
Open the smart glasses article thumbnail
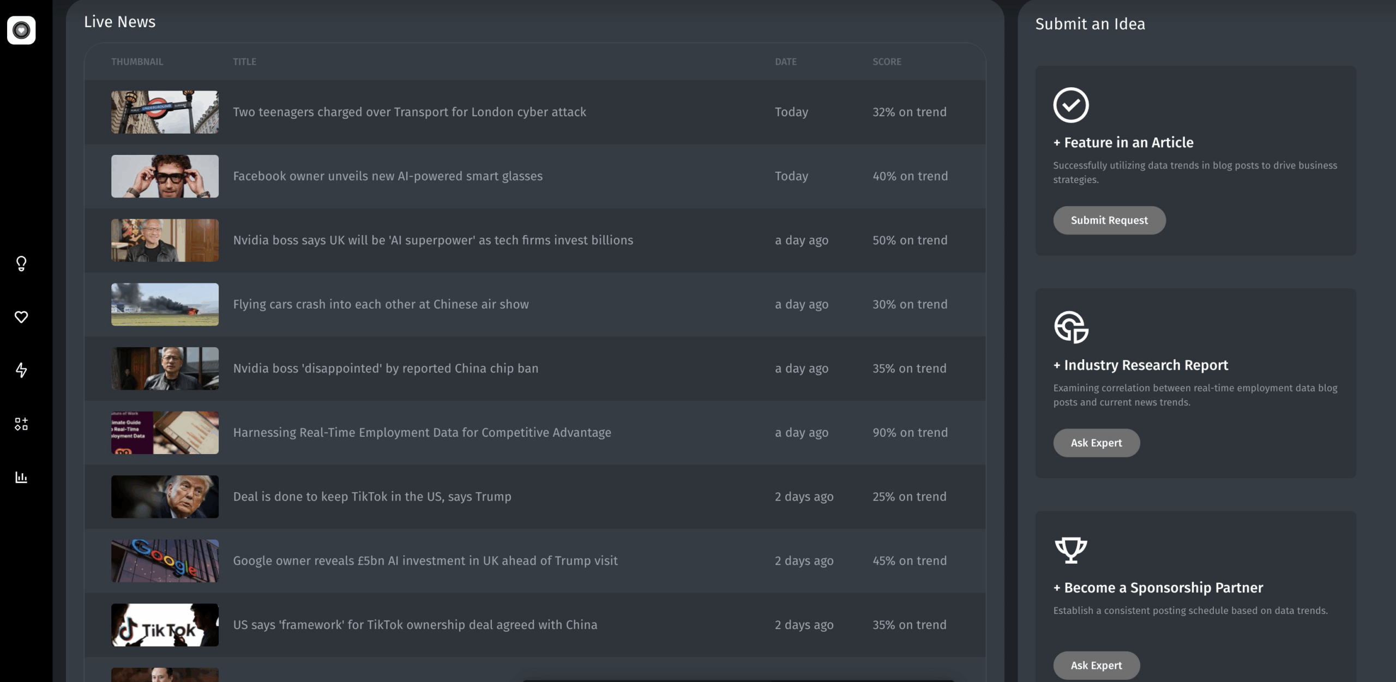pyautogui.click(x=165, y=176)
